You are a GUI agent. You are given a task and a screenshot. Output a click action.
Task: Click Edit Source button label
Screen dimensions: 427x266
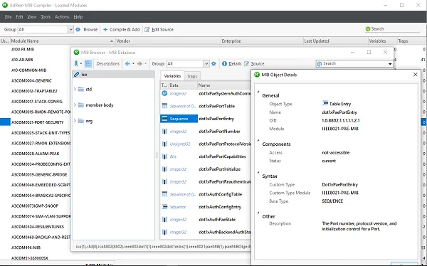(x=162, y=29)
